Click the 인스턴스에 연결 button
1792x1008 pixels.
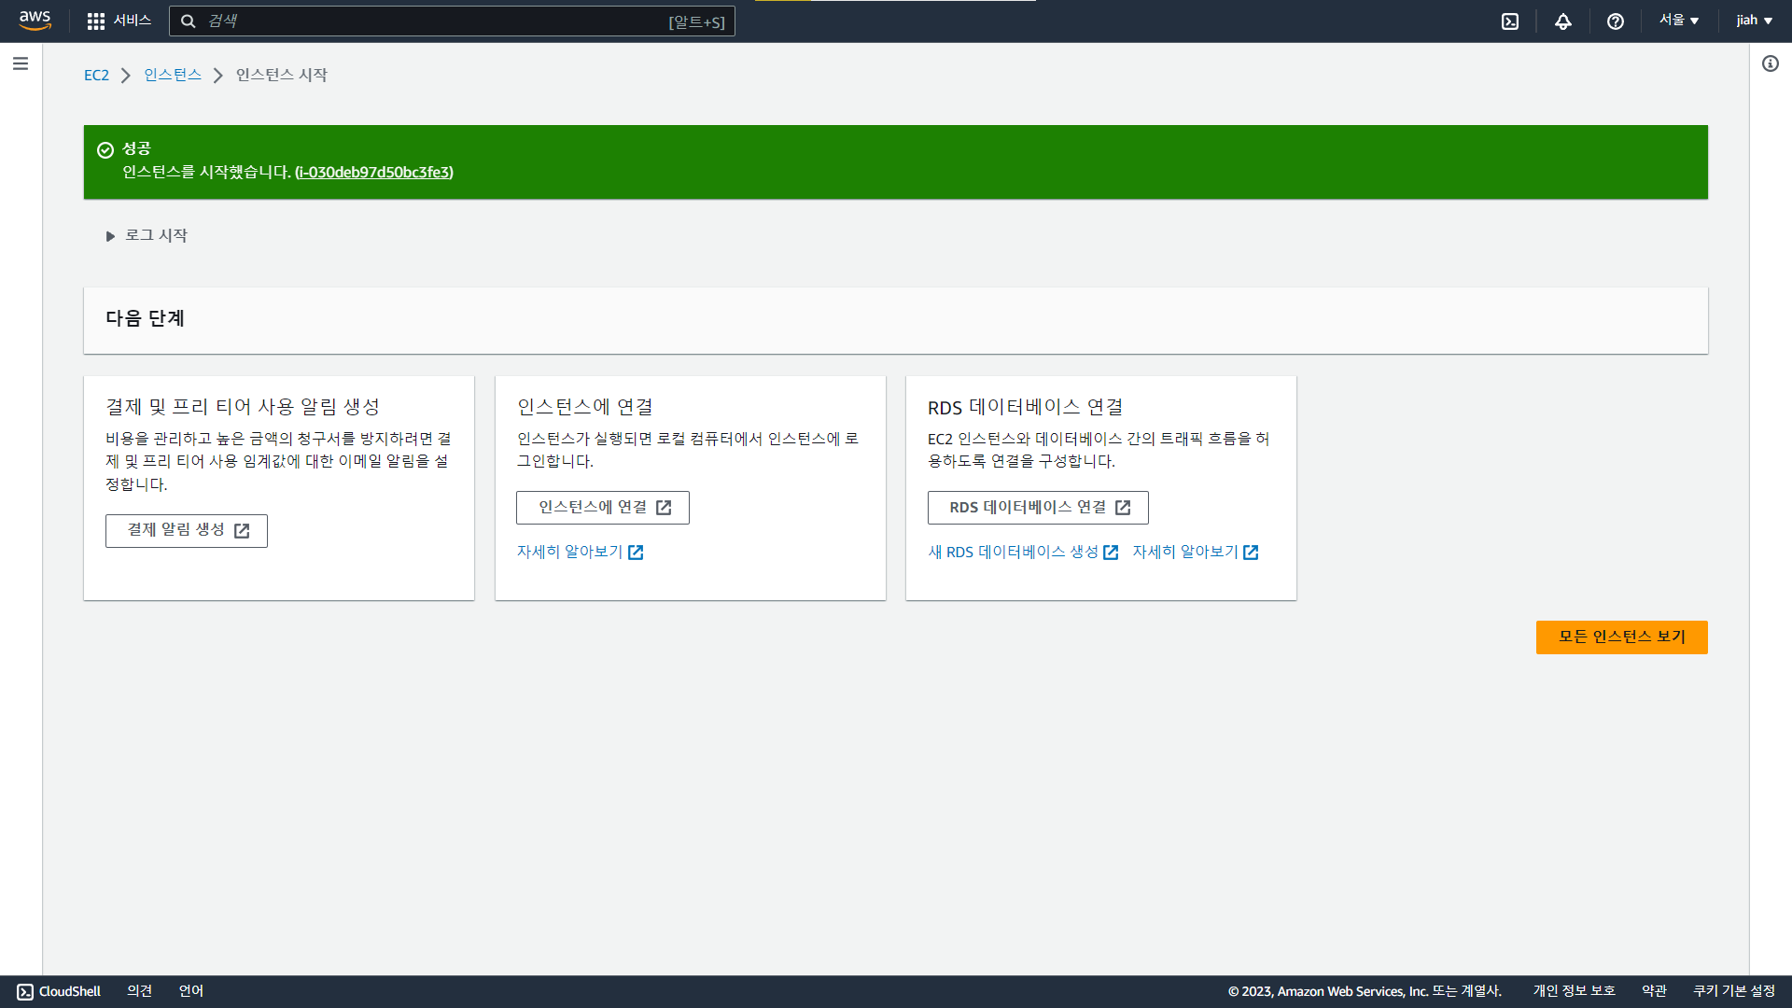click(x=603, y=508)
